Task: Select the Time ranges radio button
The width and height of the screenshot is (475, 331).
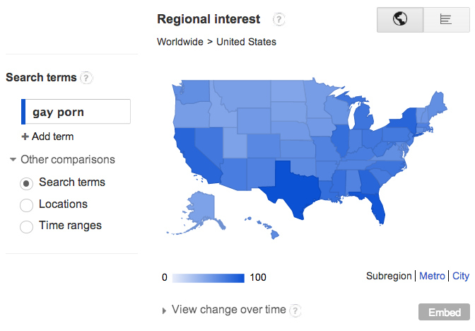Action: (26, 227)
